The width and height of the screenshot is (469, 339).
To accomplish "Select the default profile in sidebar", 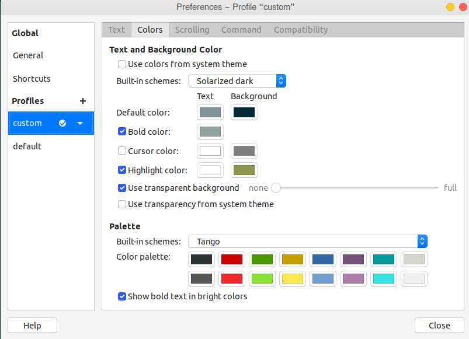I will (x=27, y=146).
